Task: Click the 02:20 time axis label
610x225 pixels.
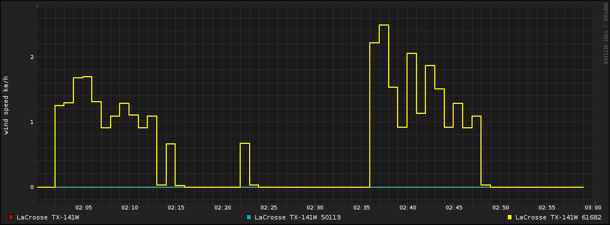Action: [x=222, y=208]
